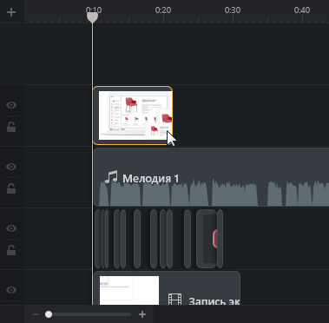Click the playhead marker on the ruler
This screenshot has width=329, height=323.
92,17
